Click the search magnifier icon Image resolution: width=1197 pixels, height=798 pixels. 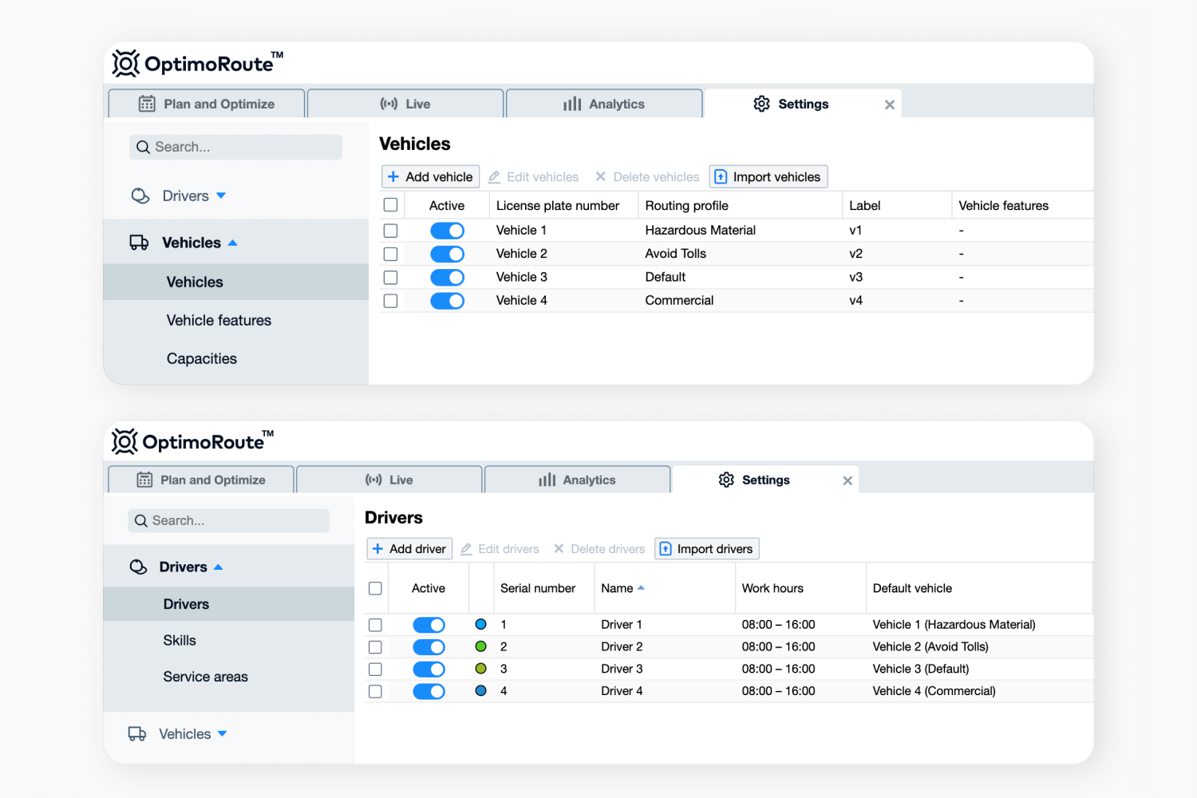[x=143, y=147]
